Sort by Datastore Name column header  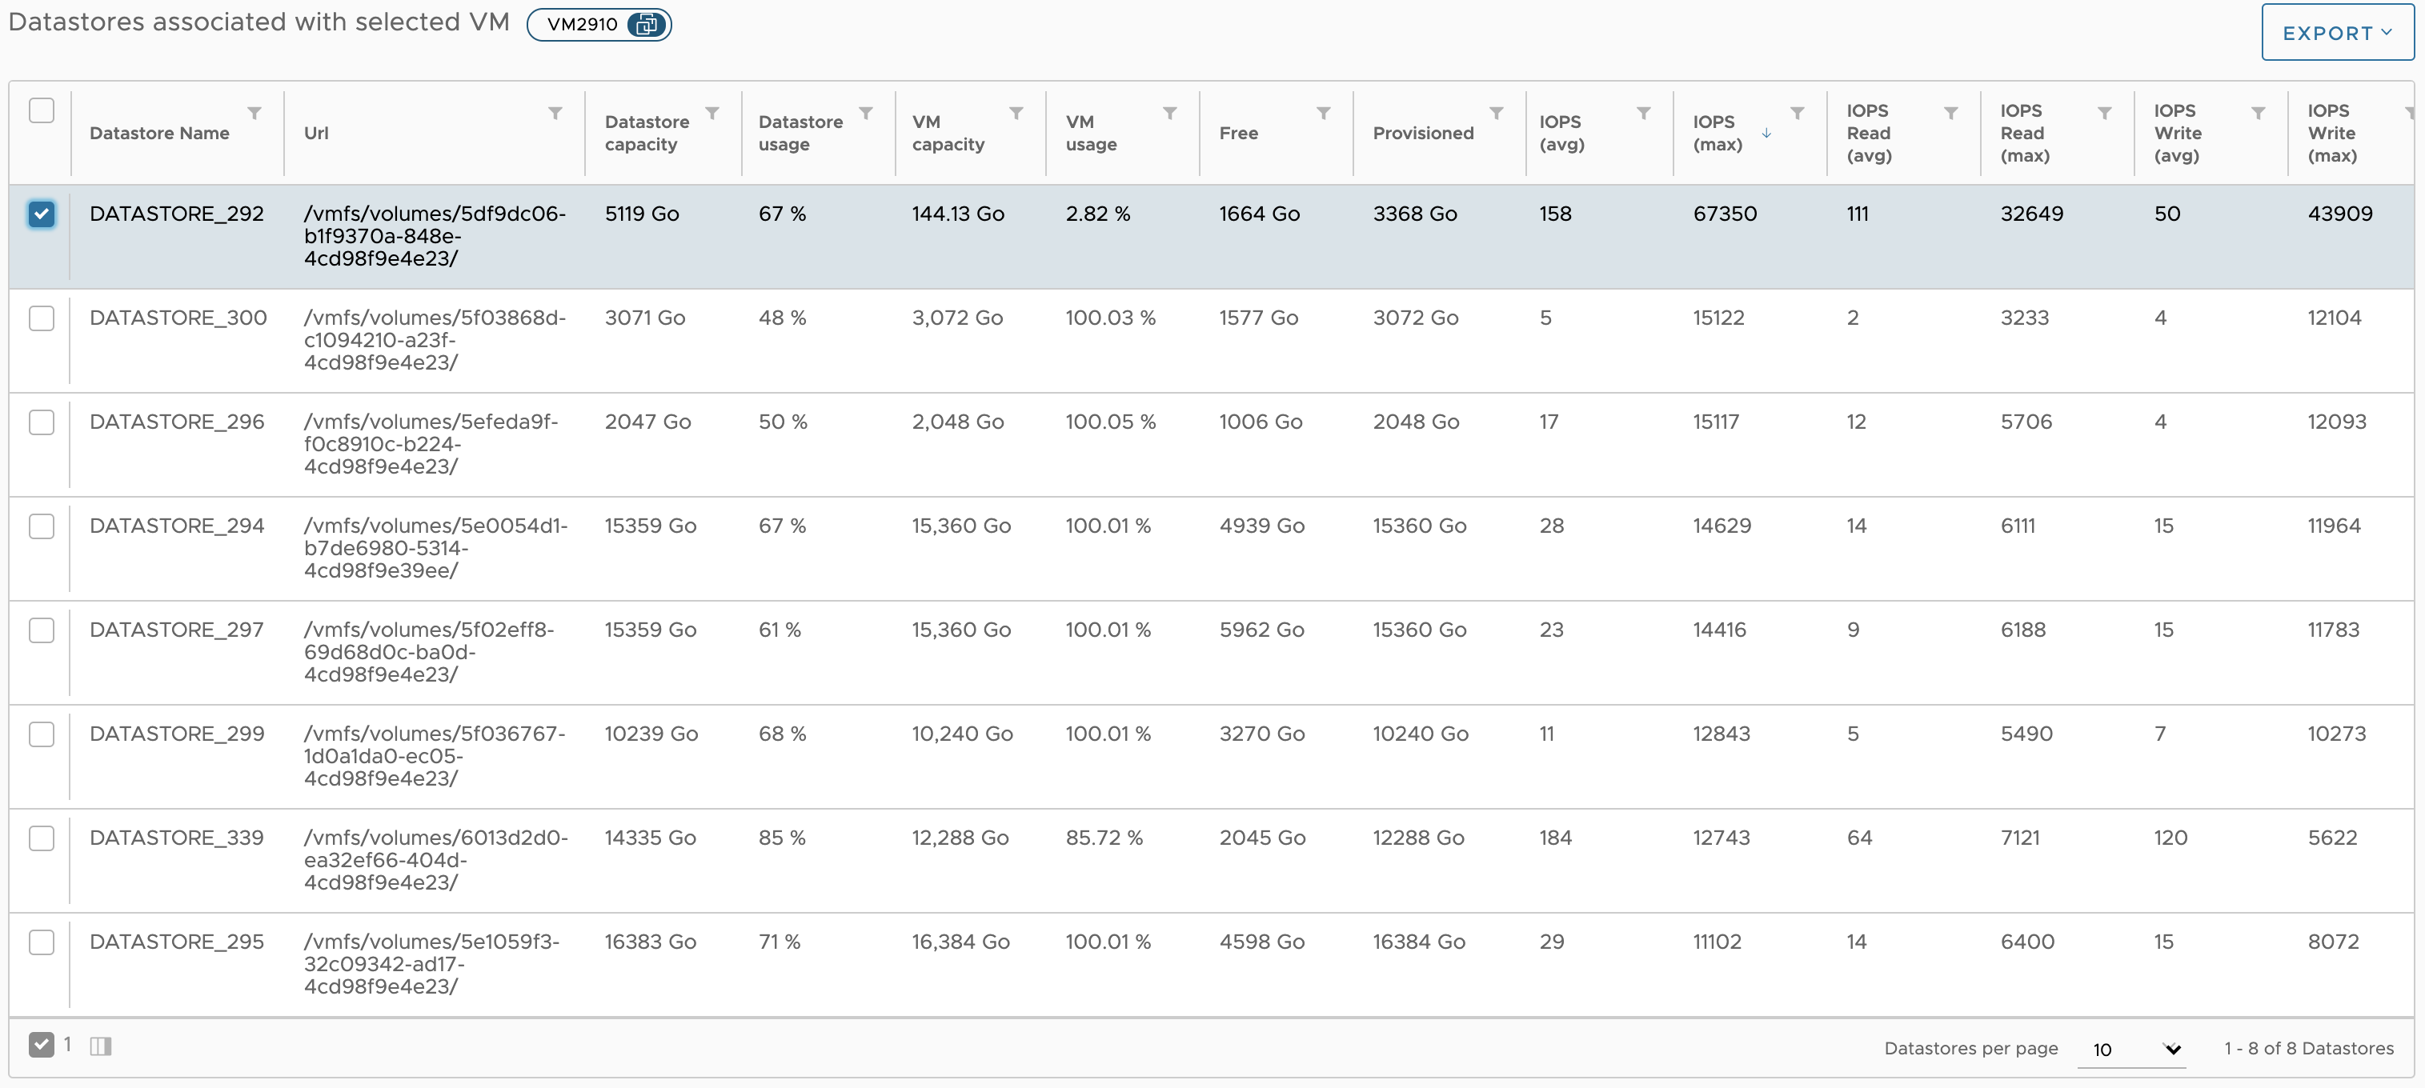pyautogui.click(x=159, y=133)
